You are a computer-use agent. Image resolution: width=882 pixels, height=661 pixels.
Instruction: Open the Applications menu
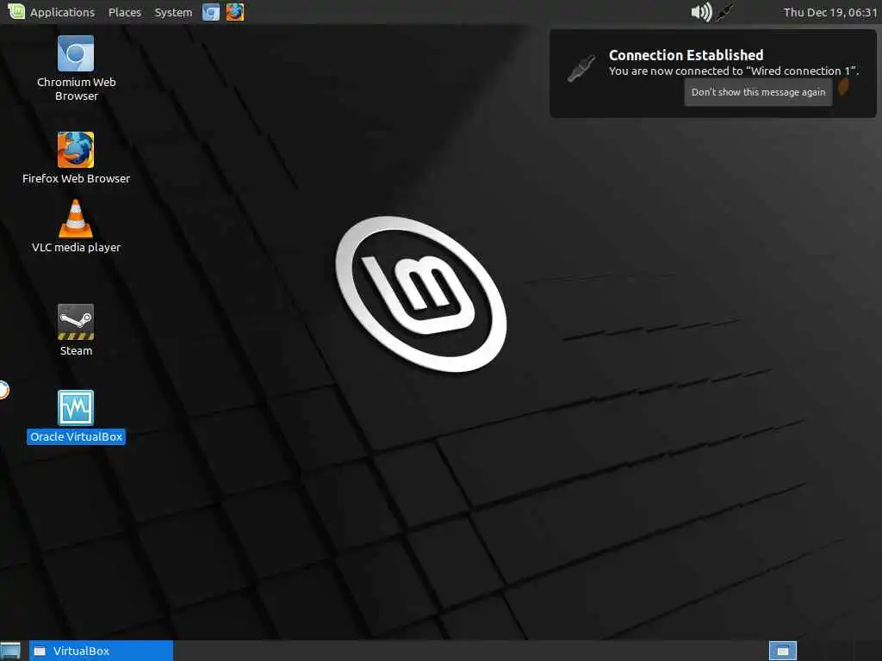click(62, 12)
